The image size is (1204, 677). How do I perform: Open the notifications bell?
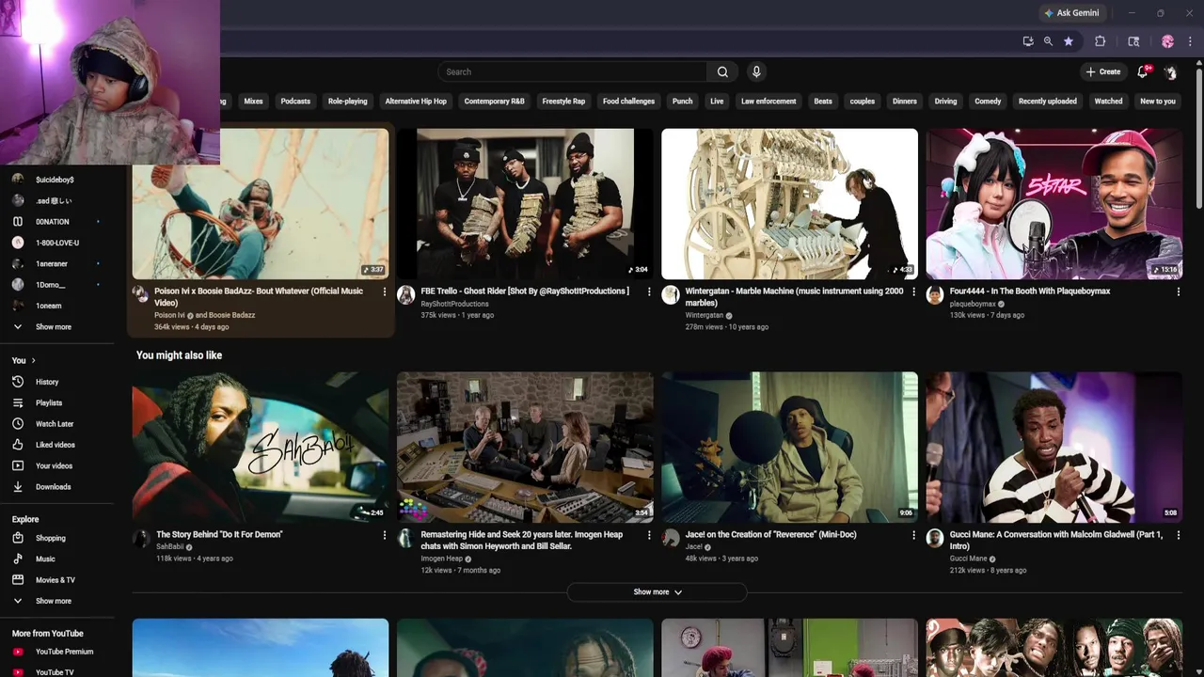pyautogui.click(x=1143, y=71)
